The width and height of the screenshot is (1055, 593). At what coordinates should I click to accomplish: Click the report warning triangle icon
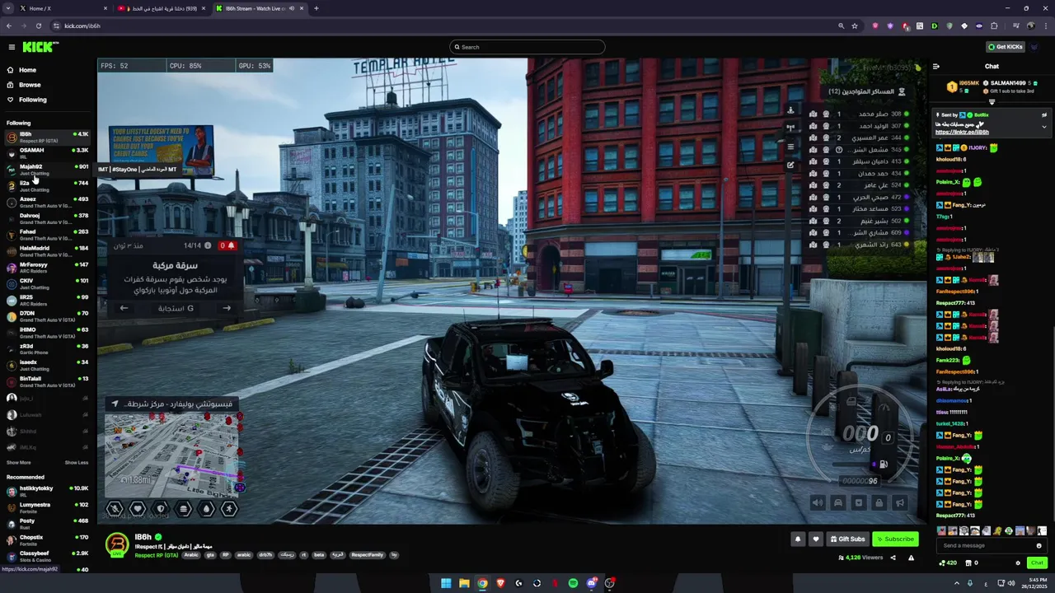pos(911,558)
